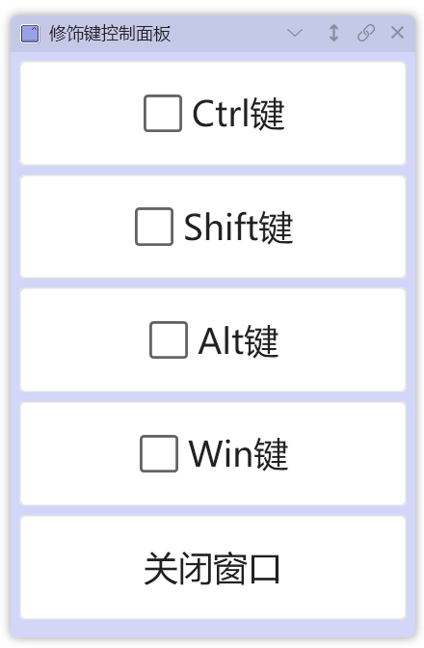The height and width of the screenshot is (648, 424).
Task: Open the title bar chevron dropdown menu
Action: click(x=295, y=33)
